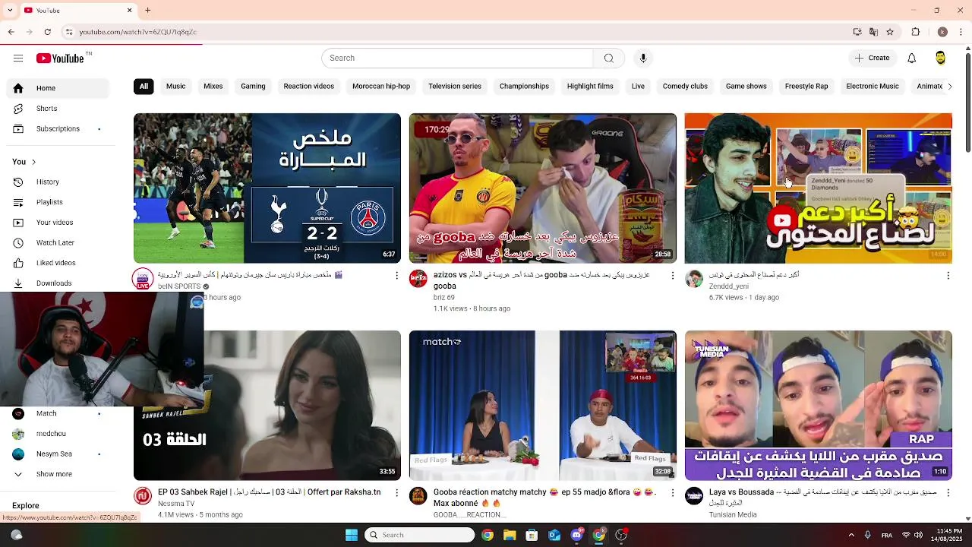Select the Gaming filter chip
This screenshot has height=547, width=972.
[x=253, y=87]
